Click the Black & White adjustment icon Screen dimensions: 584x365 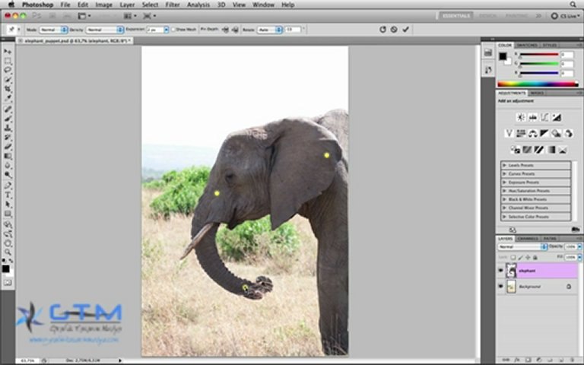(x=544, y=133)
